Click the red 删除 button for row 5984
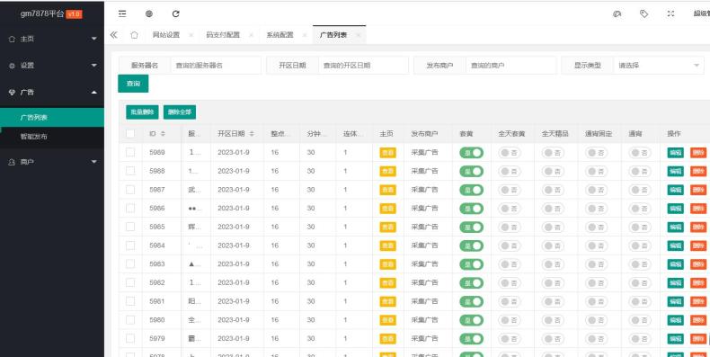 (x=698, y=245)
